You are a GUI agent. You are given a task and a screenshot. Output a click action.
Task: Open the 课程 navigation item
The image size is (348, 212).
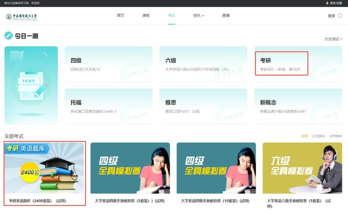point(146,16)
